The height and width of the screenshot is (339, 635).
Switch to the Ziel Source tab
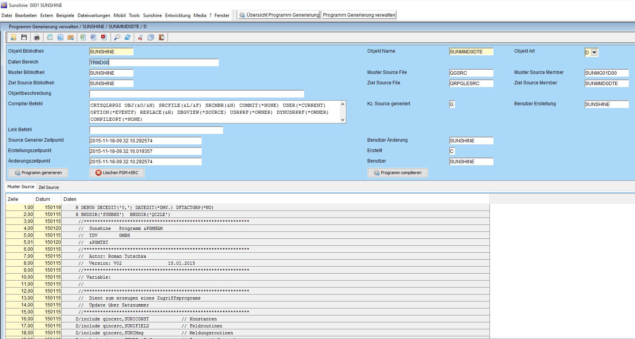[x=48, y=187]
